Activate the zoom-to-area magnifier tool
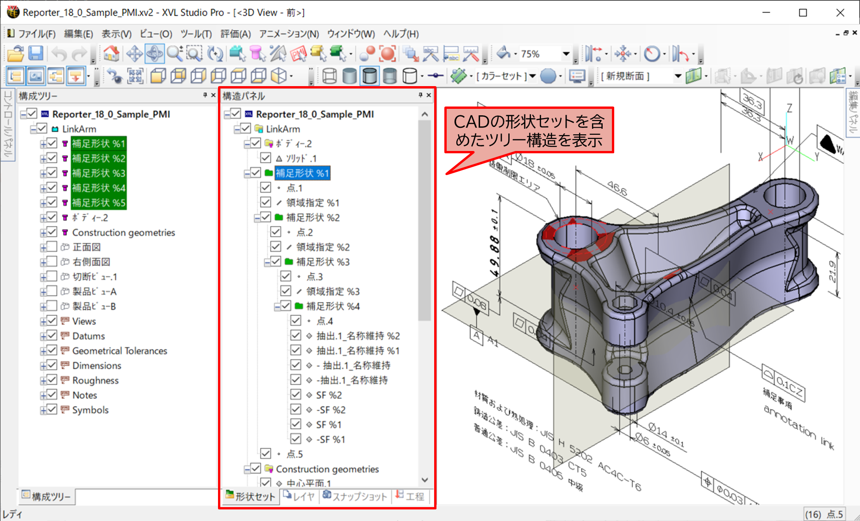Viewport: 860px width, 521px height. [x=194, y=54]
